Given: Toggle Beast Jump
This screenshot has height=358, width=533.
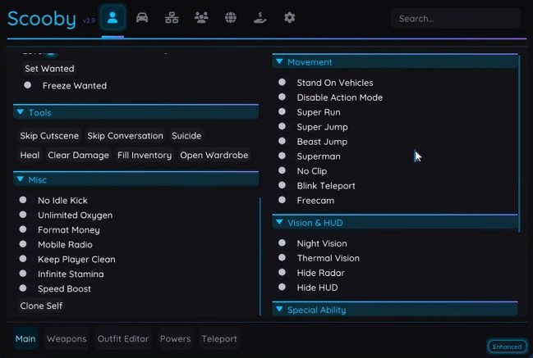Looking at the screenshot, I should click(283, 141).
